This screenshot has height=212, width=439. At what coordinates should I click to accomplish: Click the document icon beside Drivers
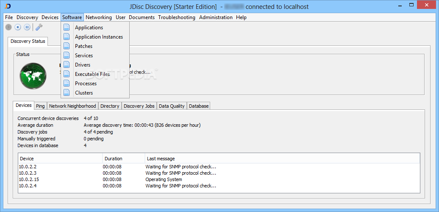tap(67, 65)
